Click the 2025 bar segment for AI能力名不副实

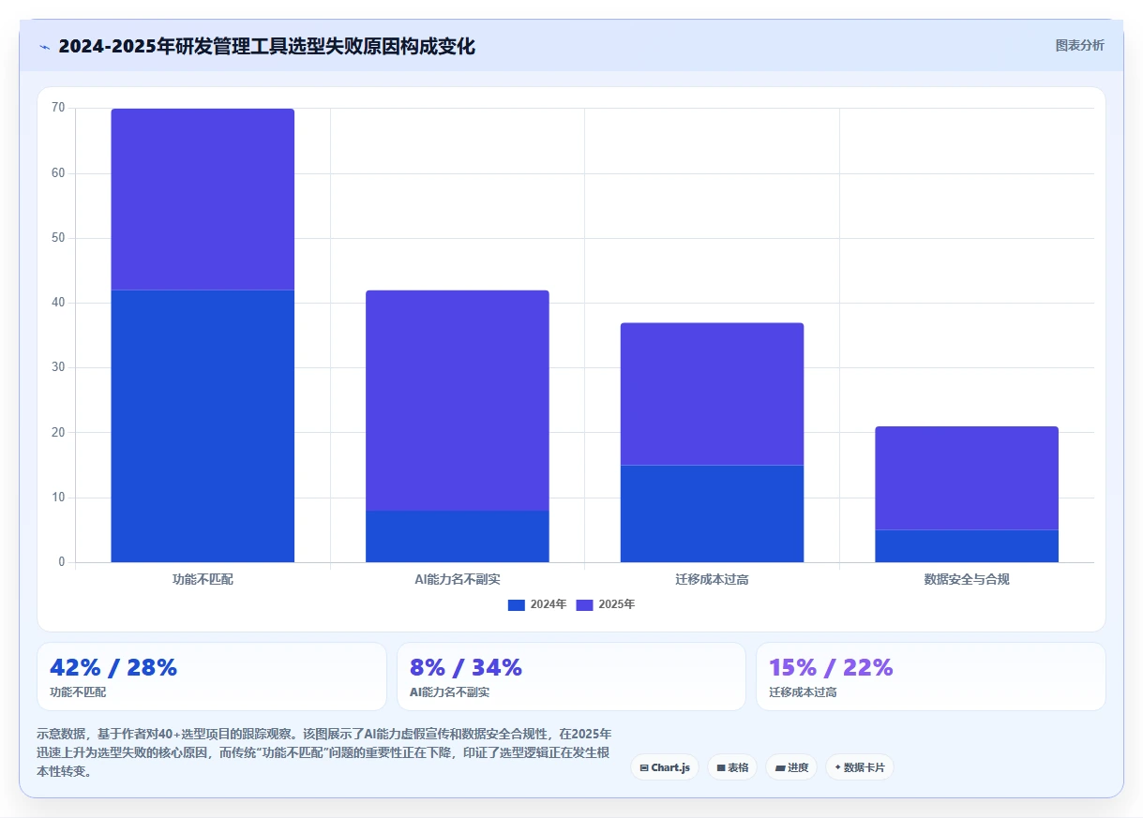pos(458,400)
